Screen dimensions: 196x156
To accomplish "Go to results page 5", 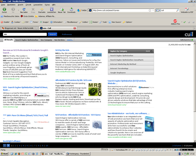I will point(27,146).
